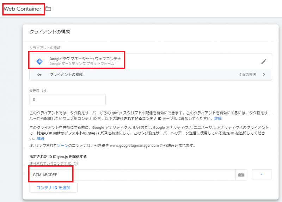Image resolution: width=282 pixels, height=202 pixels.
Task: Click the GTM-ABCDEF container ID field
Action: pos(133,175)
